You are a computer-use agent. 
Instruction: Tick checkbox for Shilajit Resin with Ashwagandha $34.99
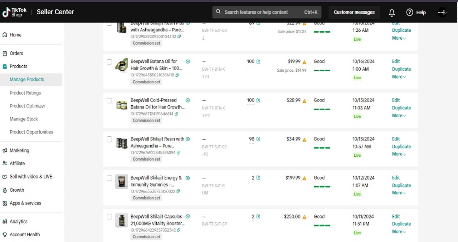click(109, 139)
